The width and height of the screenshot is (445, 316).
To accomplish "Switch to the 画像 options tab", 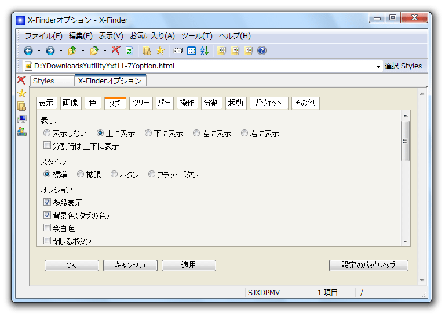I will (71, 103).
